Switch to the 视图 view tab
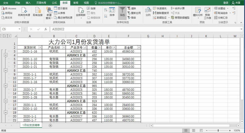Viewport: 245px width, 133px height. pos(86,3)
